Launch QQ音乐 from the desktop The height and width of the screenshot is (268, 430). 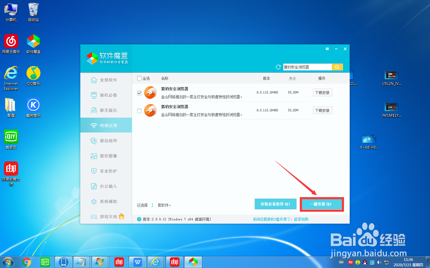pyautogui.click(x=33, y=76)
